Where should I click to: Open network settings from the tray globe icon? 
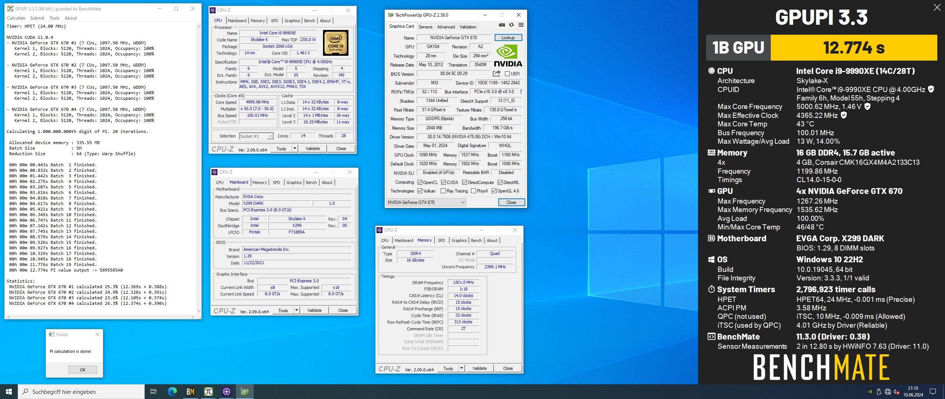888,392
